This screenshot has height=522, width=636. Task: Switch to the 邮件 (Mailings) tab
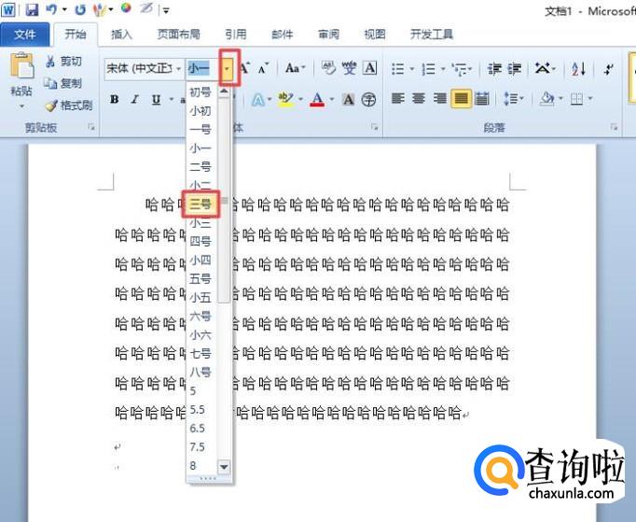tap(283, 35)
